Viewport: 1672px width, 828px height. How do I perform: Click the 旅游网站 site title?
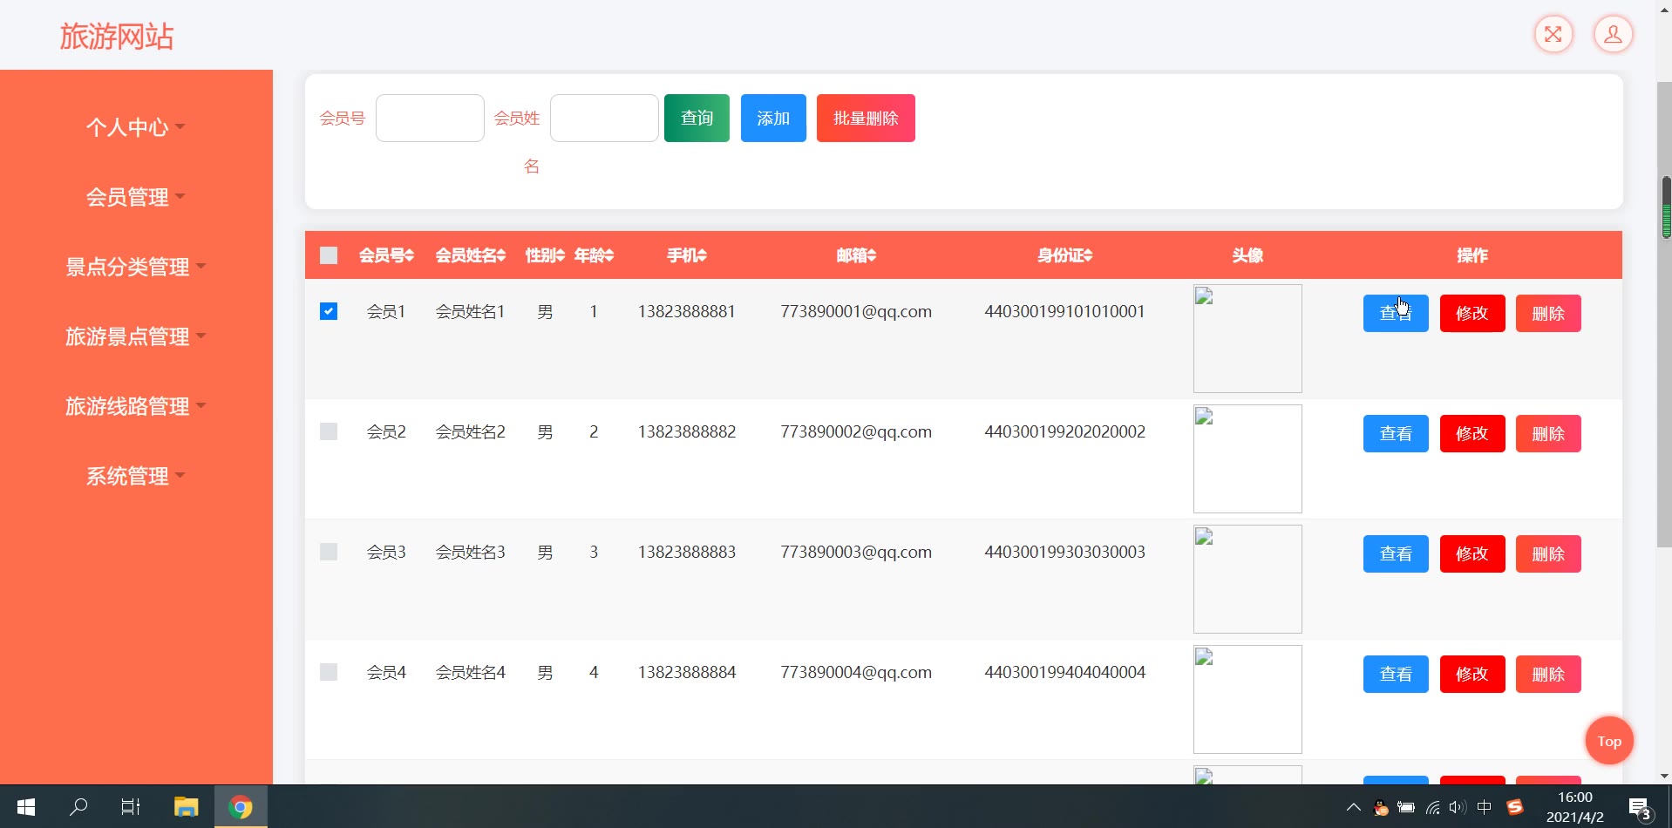(x=117, y=37)
